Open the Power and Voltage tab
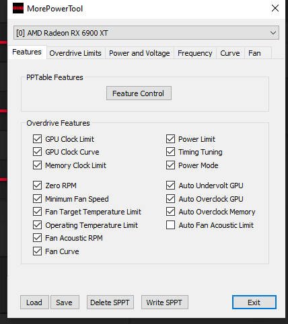Image resolution: width=288 pixels, height=324 pixels. coord(139,53)
